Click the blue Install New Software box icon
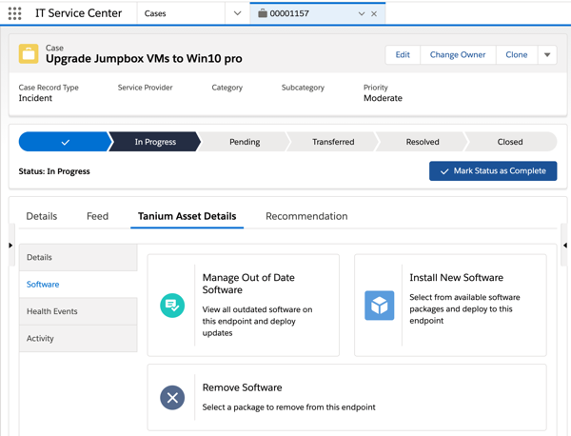Screen dimensions: 571x436 (x=379, y=306)
